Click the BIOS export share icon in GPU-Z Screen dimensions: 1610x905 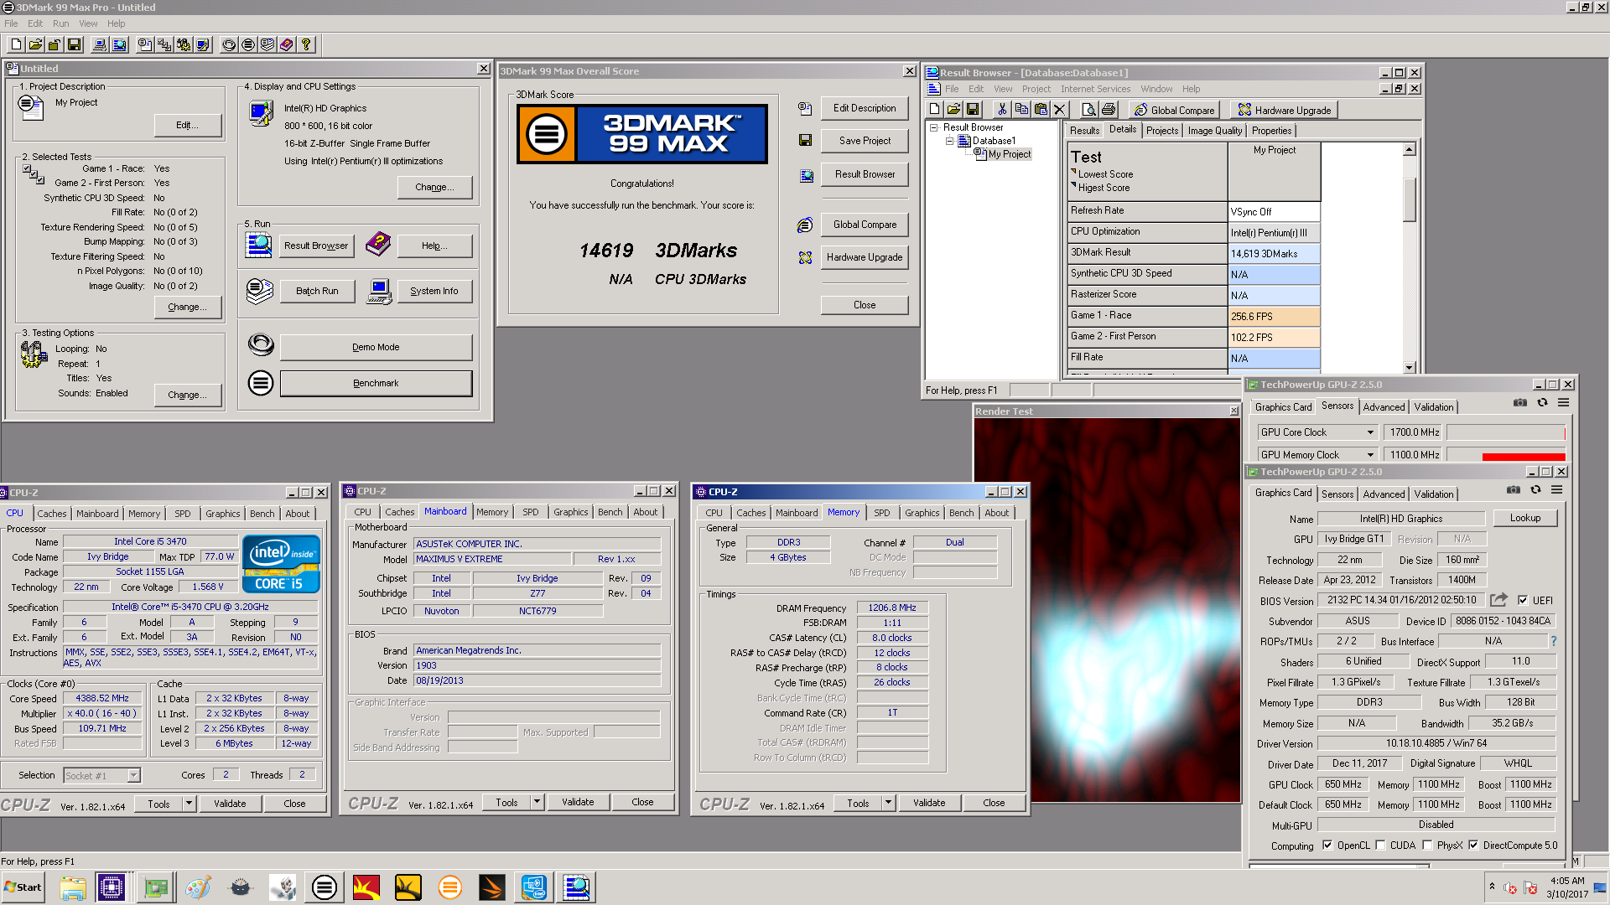point(1498,600)
